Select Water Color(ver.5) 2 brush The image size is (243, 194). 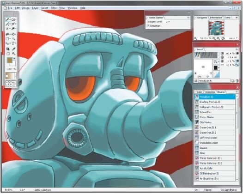pos(215,163)
